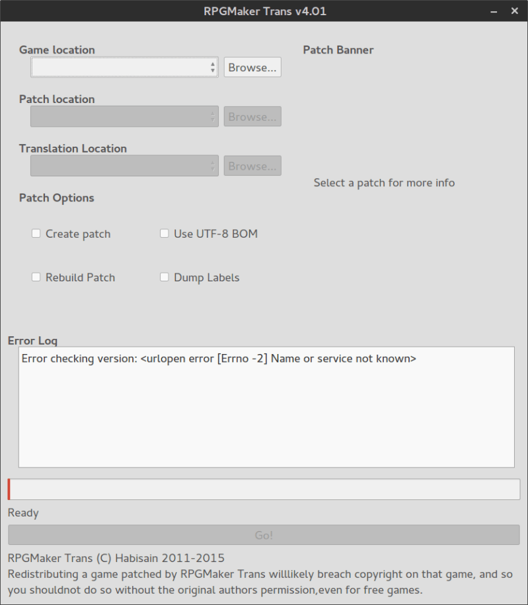Click the Translation Location label

(x=73, y=149)
